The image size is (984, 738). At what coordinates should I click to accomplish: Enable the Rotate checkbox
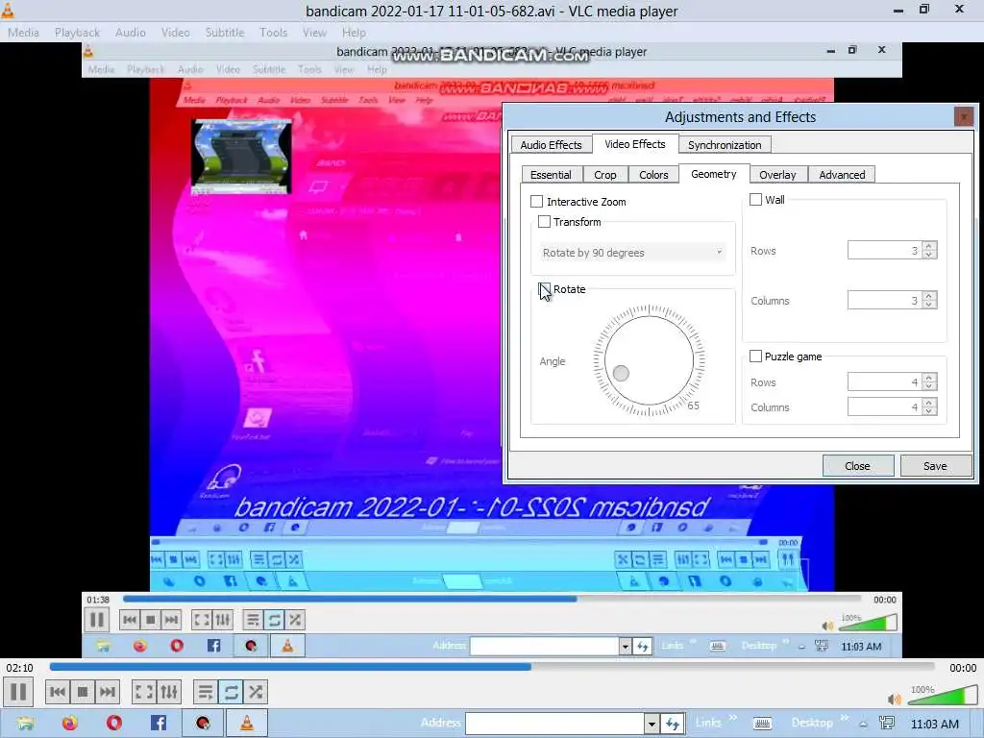pyautogui.click(x=544, y=289)
